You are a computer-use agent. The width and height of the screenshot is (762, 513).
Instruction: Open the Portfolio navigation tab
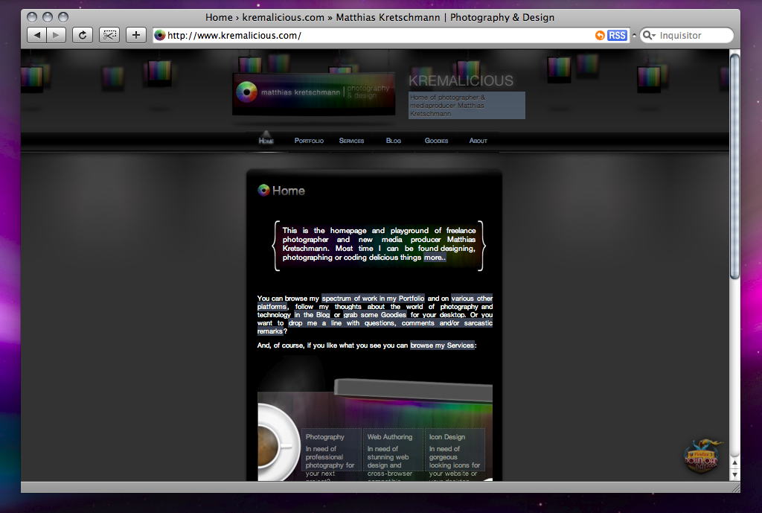tap(309, 141)
